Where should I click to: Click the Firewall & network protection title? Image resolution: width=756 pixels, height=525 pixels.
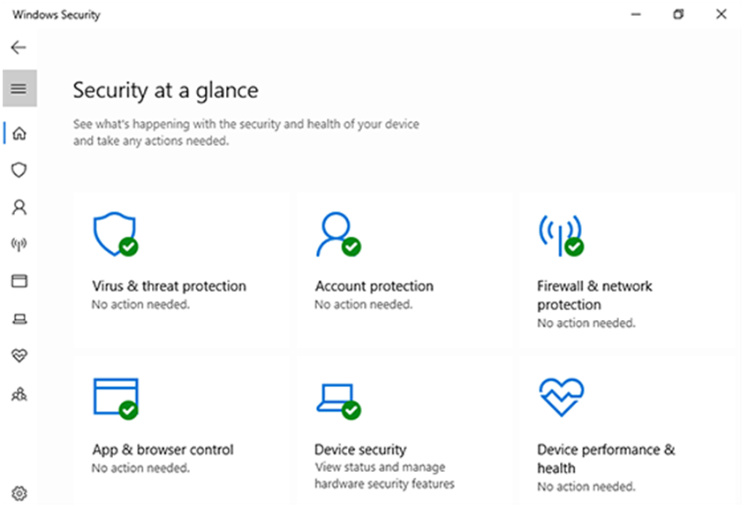click(594, 295)
